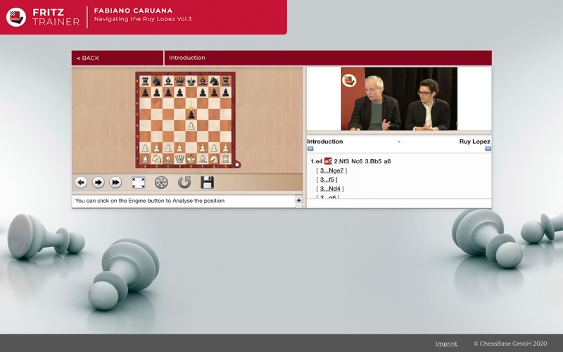The image size is (563, 352).
Task: Step back one move with left arrow
Action: (81, 182)
